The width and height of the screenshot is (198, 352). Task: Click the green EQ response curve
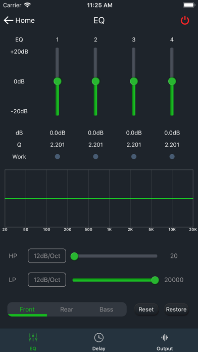pos(99,198)
